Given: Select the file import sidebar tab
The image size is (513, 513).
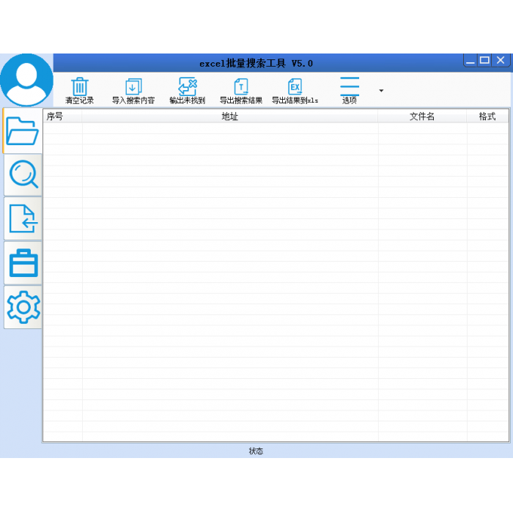Looking at the screenshot, I should 23,218.
